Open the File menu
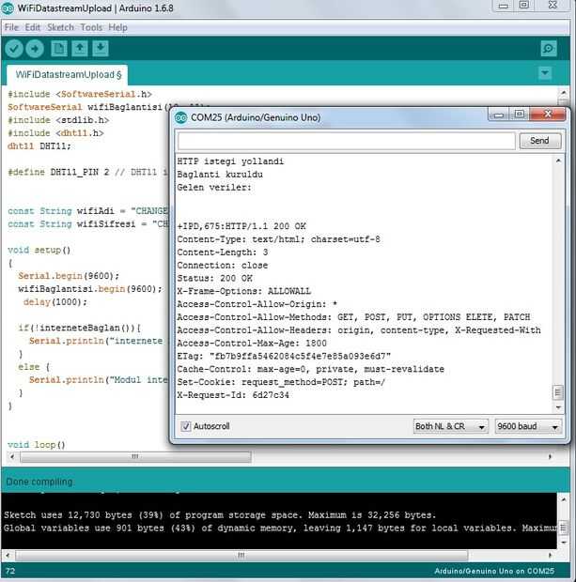576x582 pixels. coord(11,27)
